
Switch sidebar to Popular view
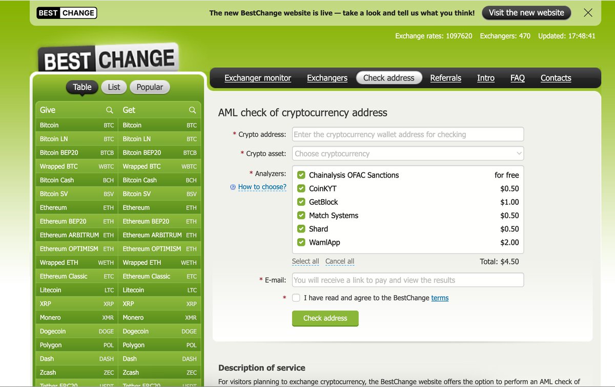point(150,87)
